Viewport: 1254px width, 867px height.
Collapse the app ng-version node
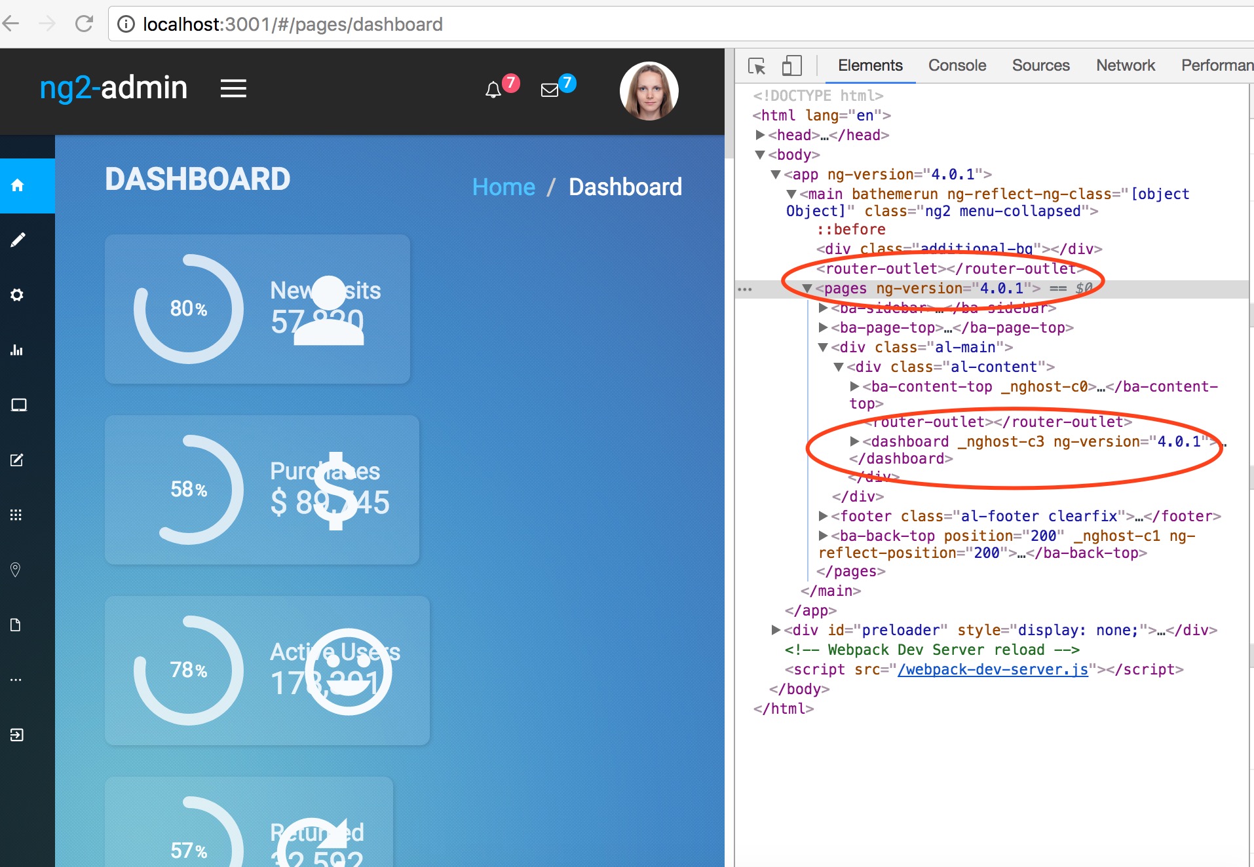776,175
